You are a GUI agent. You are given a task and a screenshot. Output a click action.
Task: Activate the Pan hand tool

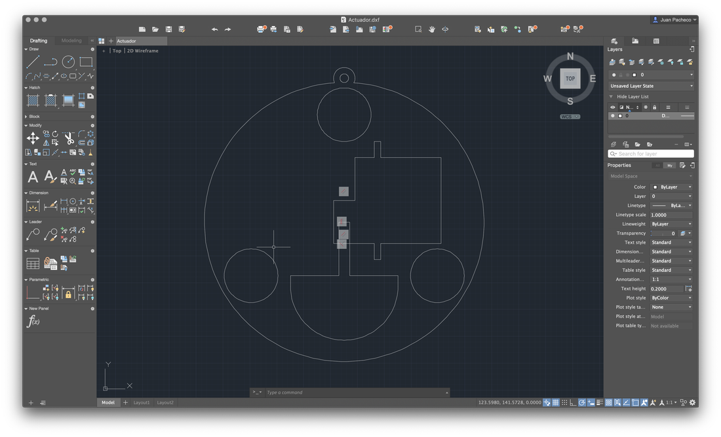[x=431, y=29]
